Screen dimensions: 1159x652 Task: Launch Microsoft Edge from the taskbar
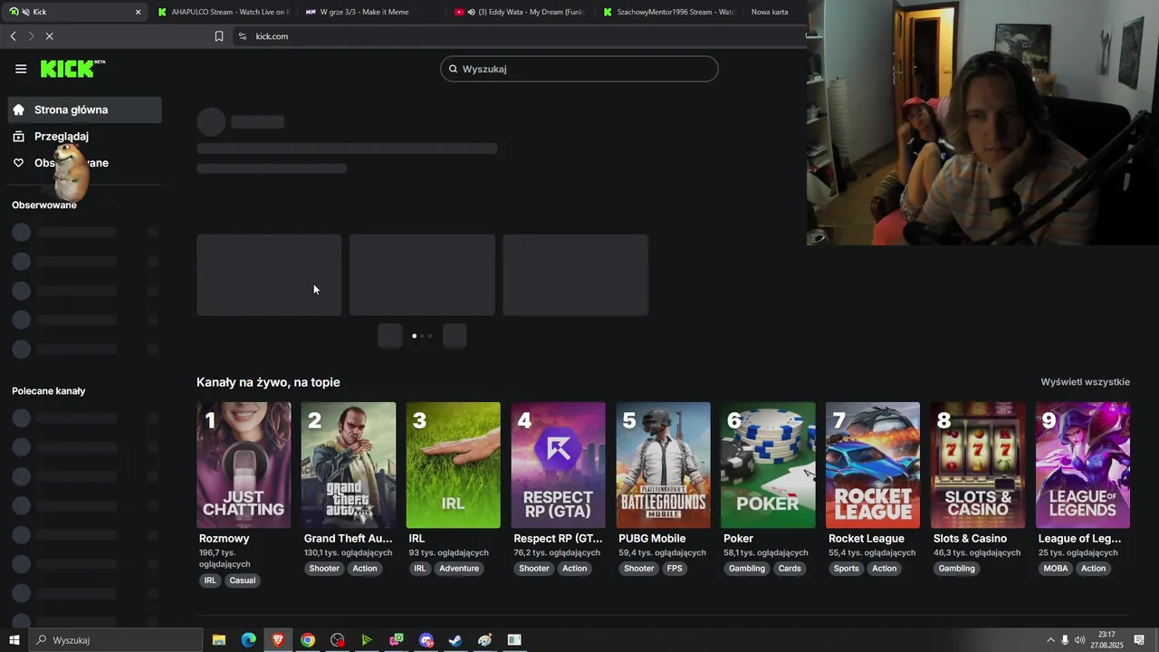pyautogui.click(x=248, y=640)
